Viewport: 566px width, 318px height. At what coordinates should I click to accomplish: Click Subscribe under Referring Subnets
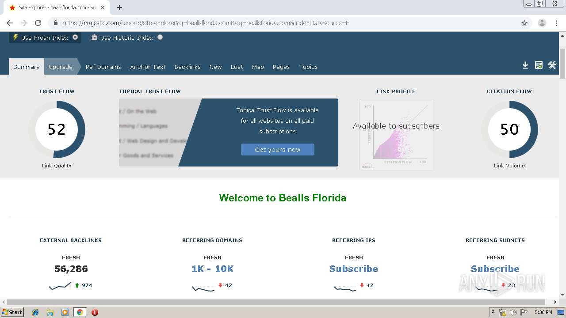pyautogui.click(x=495, y=269)
